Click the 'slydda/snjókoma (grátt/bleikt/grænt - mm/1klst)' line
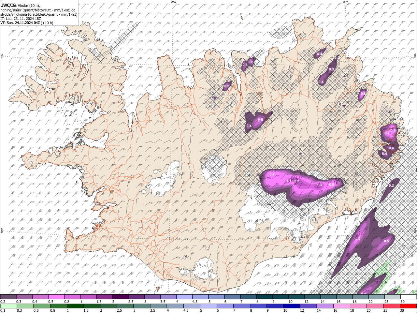Viewport: 417px width, 313px height. tap(39, 14)
